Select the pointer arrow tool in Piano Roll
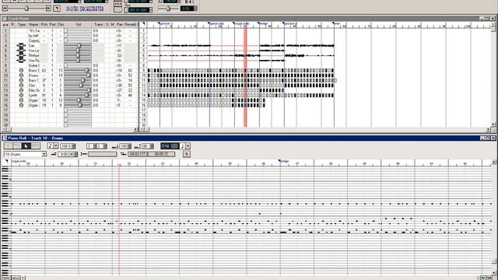This screenshot has height=280, width=498. (x=26, y=146)
